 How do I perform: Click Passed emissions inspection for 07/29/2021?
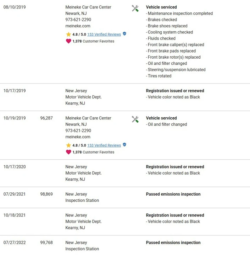pos(173,194)
